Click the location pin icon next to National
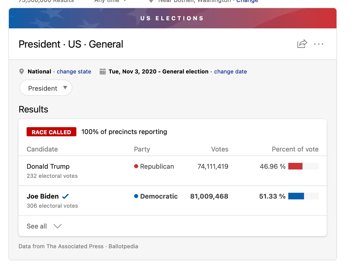Screen dimensions: 356x268 pyautogui.click(x=22, y=71)
